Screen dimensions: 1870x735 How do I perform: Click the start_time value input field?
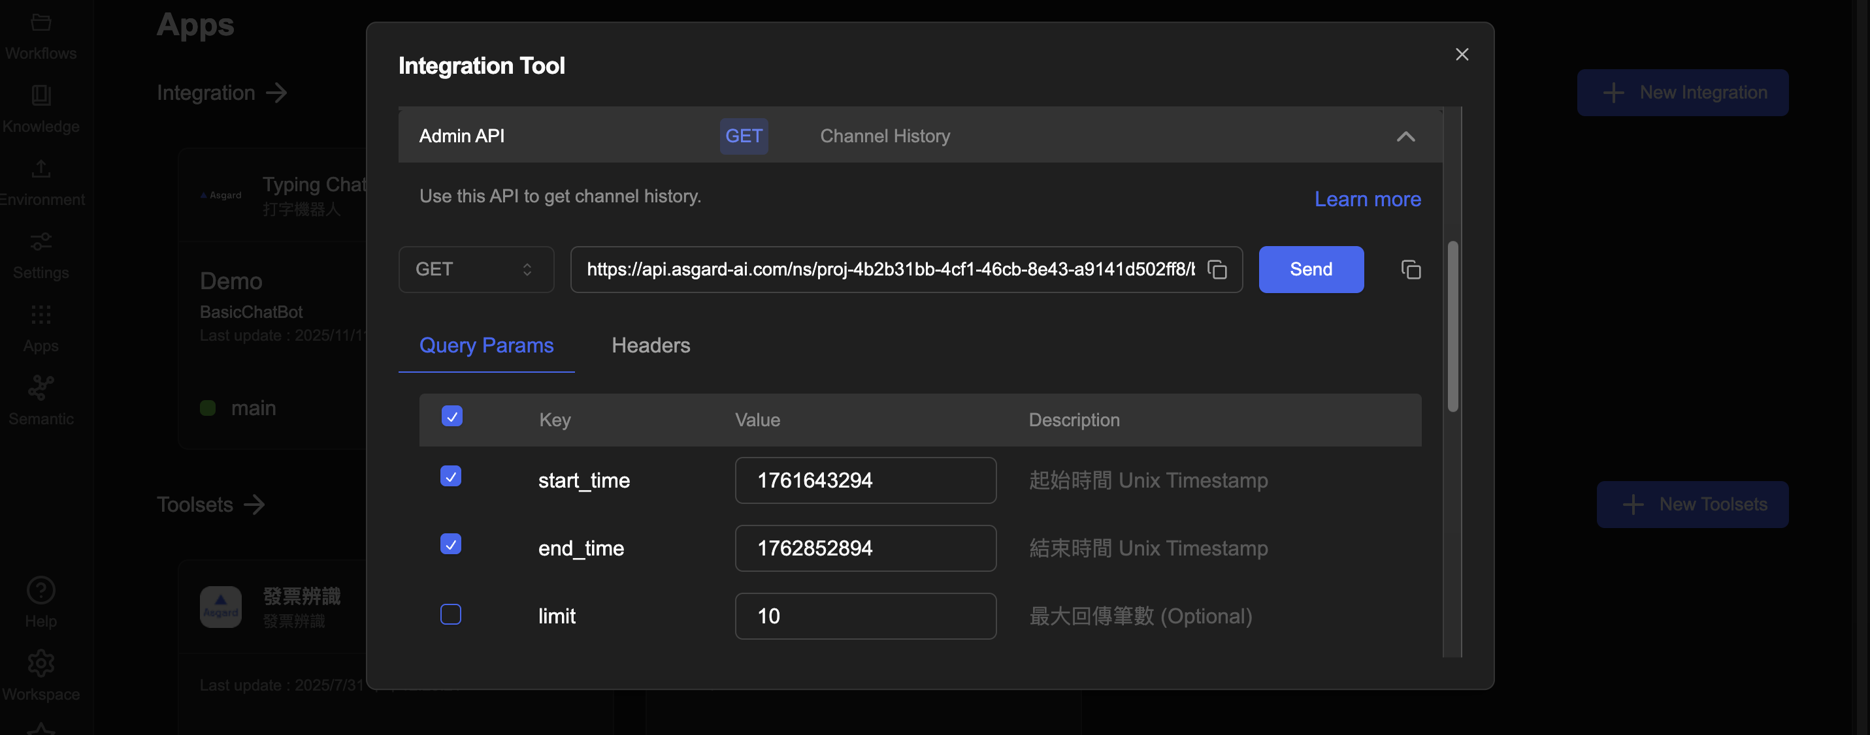coord(864,480)
